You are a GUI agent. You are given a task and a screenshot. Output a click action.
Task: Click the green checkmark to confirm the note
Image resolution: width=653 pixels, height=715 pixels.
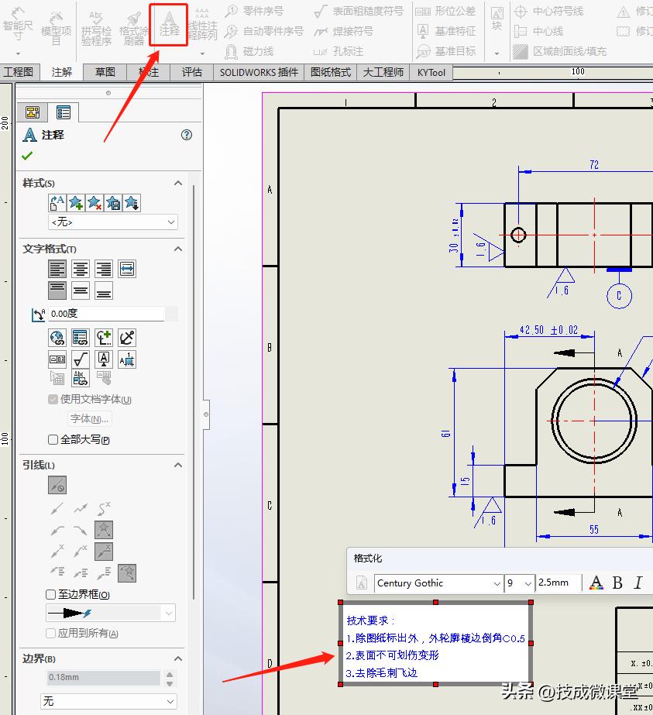tap(26, 155)
